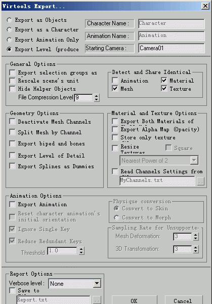Enable Hide Helper Objects checkbox

[12, 89]
